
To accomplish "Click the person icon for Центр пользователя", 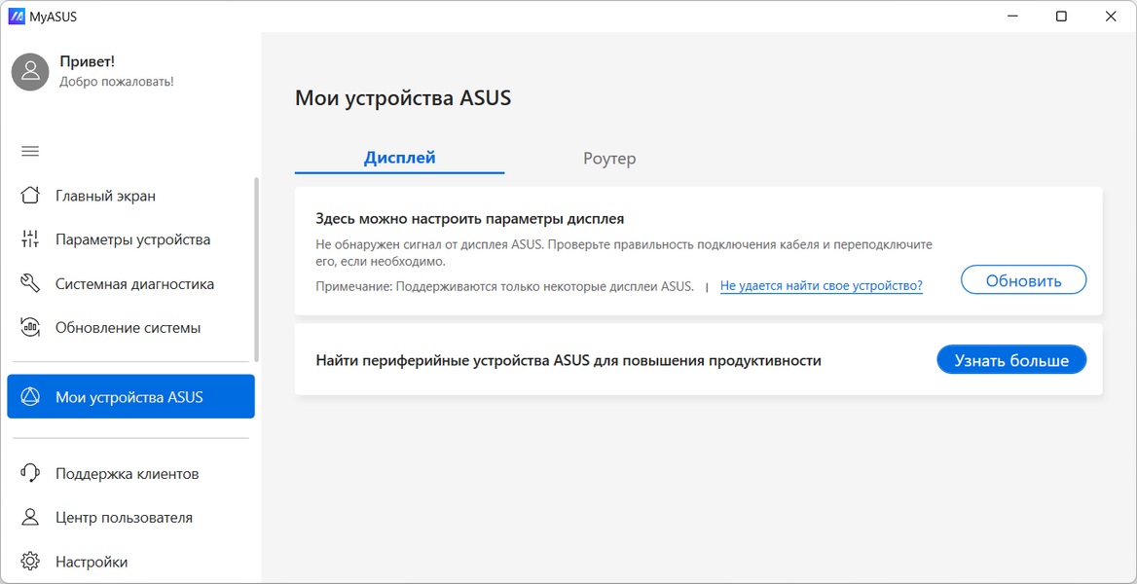I will pos(30,517).
